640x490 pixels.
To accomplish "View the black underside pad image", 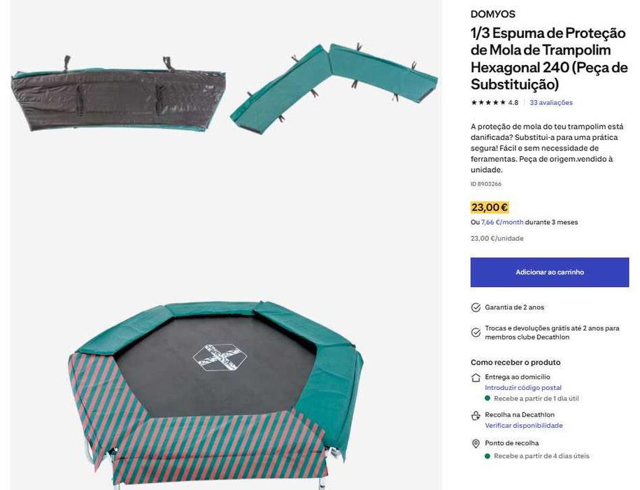I will click(118, 94).
